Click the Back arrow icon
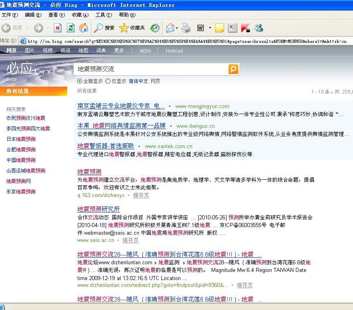Image resolution: width=353 pixels, height=310 pixels. 6,28
